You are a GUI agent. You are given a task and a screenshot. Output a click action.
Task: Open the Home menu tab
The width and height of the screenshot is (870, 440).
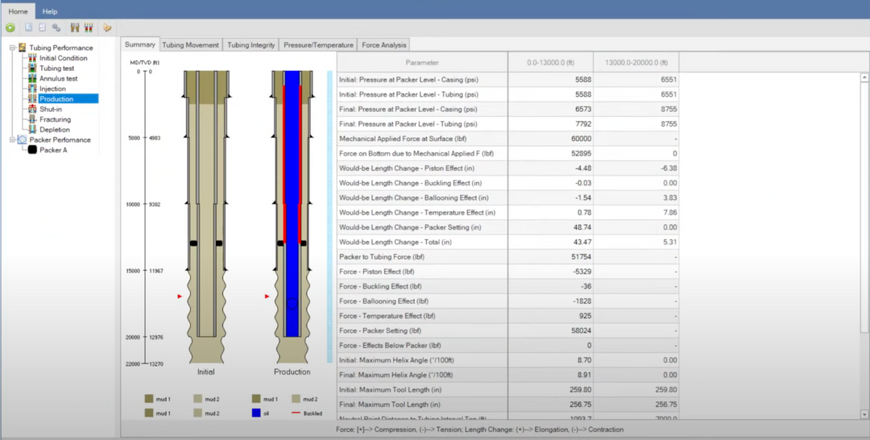click(18, 11)
